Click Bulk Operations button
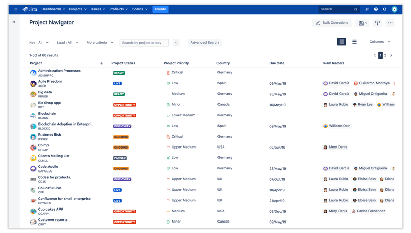The height and width of the screenshot is (233, 411). (x=332, y=23)
